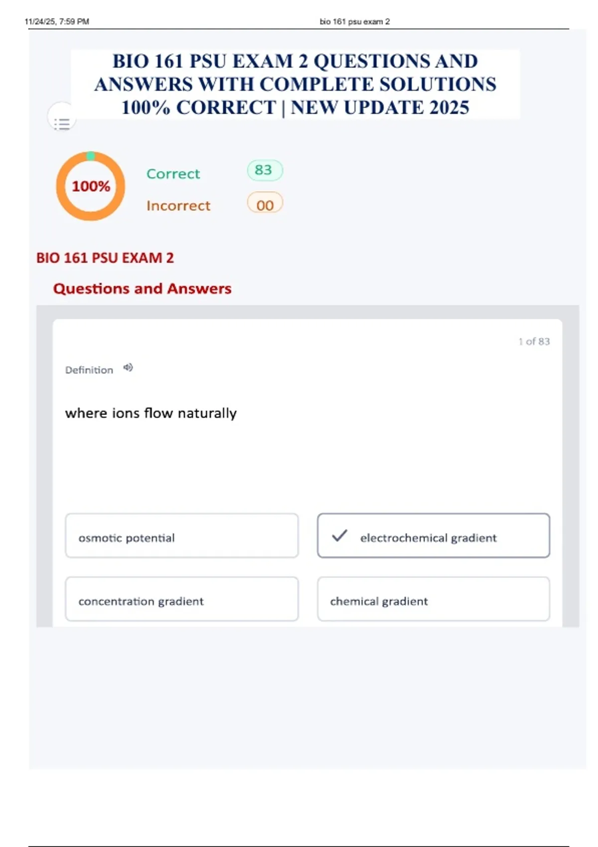Image resolution: width=598 pixels, height=847 pixels.
Task: Click the large blue exam title banner
Action: (295, 84)
